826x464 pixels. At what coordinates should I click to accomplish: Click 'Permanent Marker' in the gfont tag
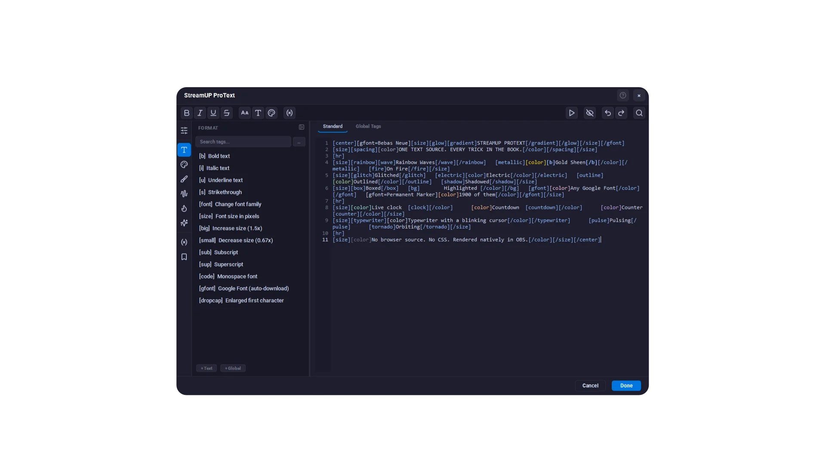[x=412, y=195]
